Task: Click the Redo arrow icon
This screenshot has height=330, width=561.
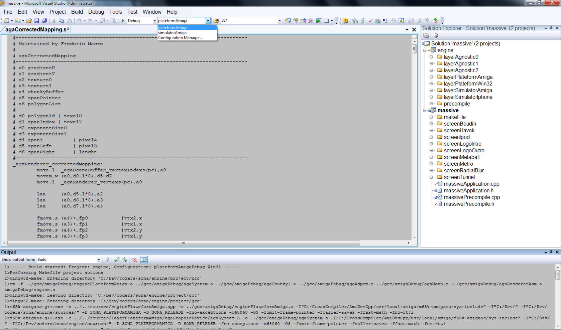Action: (90, 21)
